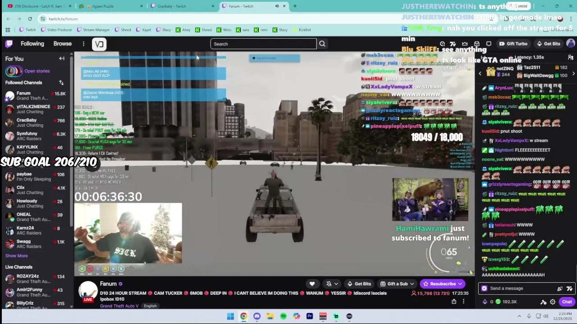Click the Twitch search input field
The height and width of the screenshot is (324, 577).
pos(263,44)
